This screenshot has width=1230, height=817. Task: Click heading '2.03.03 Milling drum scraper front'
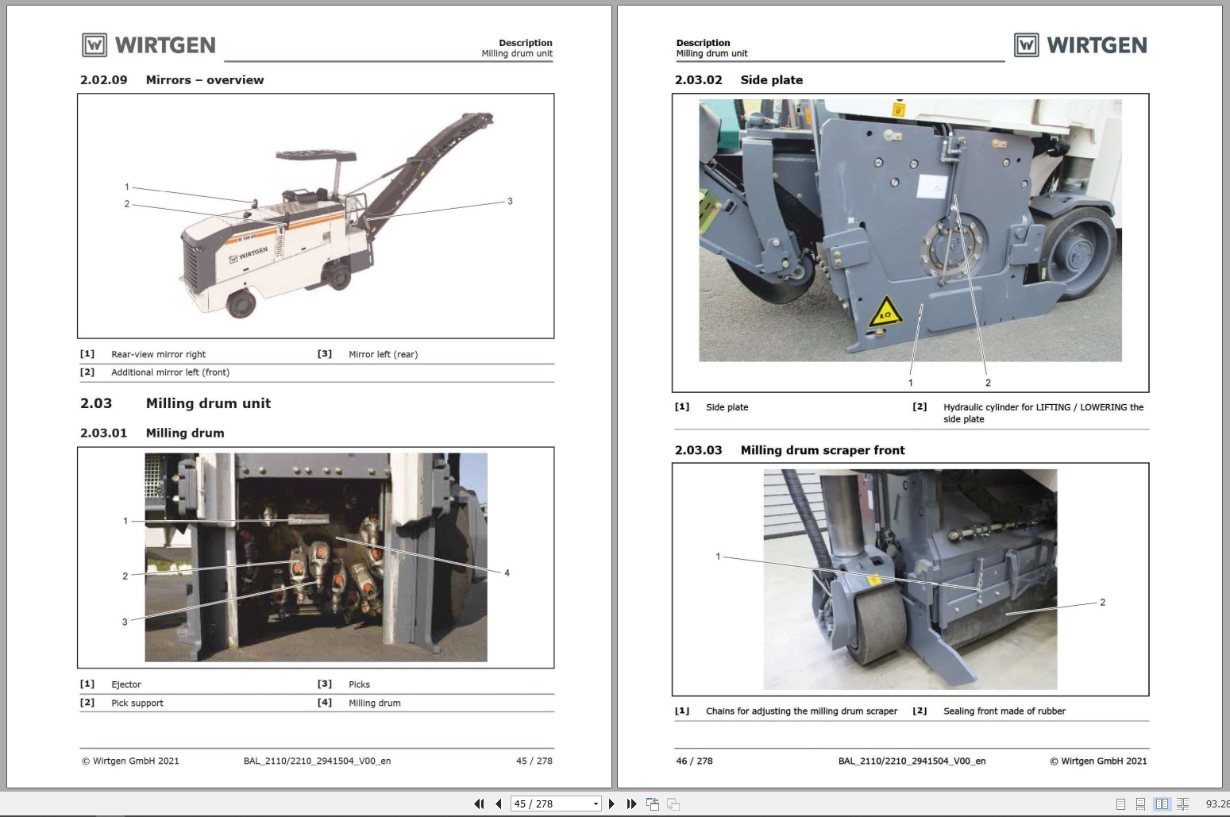789,450
